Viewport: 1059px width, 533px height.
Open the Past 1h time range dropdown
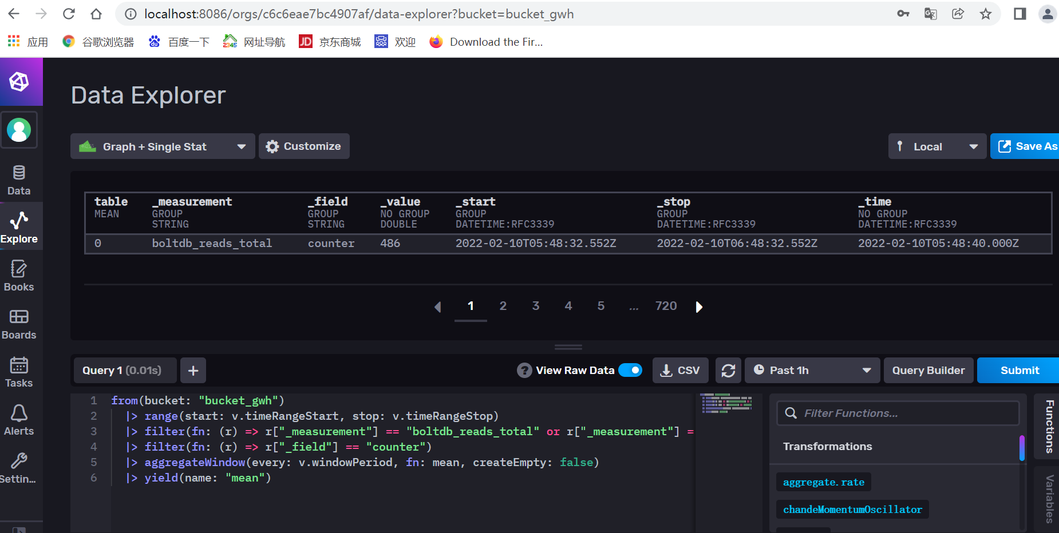812,371
